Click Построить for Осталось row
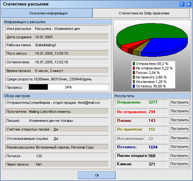Image resolution: width=193 pixels, height=181 pixels. click(x=179, y=147)
